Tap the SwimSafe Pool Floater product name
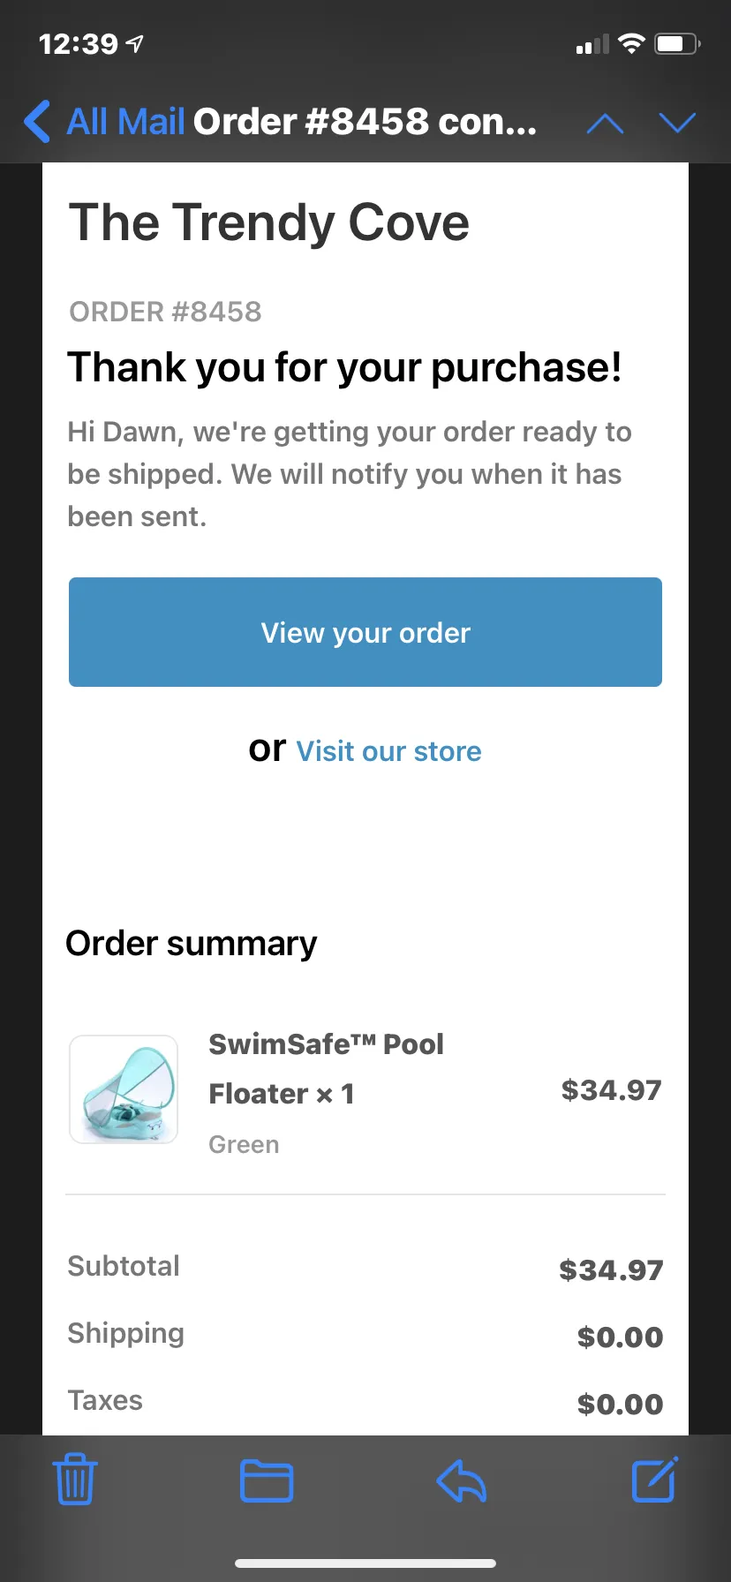This screenshot has height=1582, width=731. 326,1069
